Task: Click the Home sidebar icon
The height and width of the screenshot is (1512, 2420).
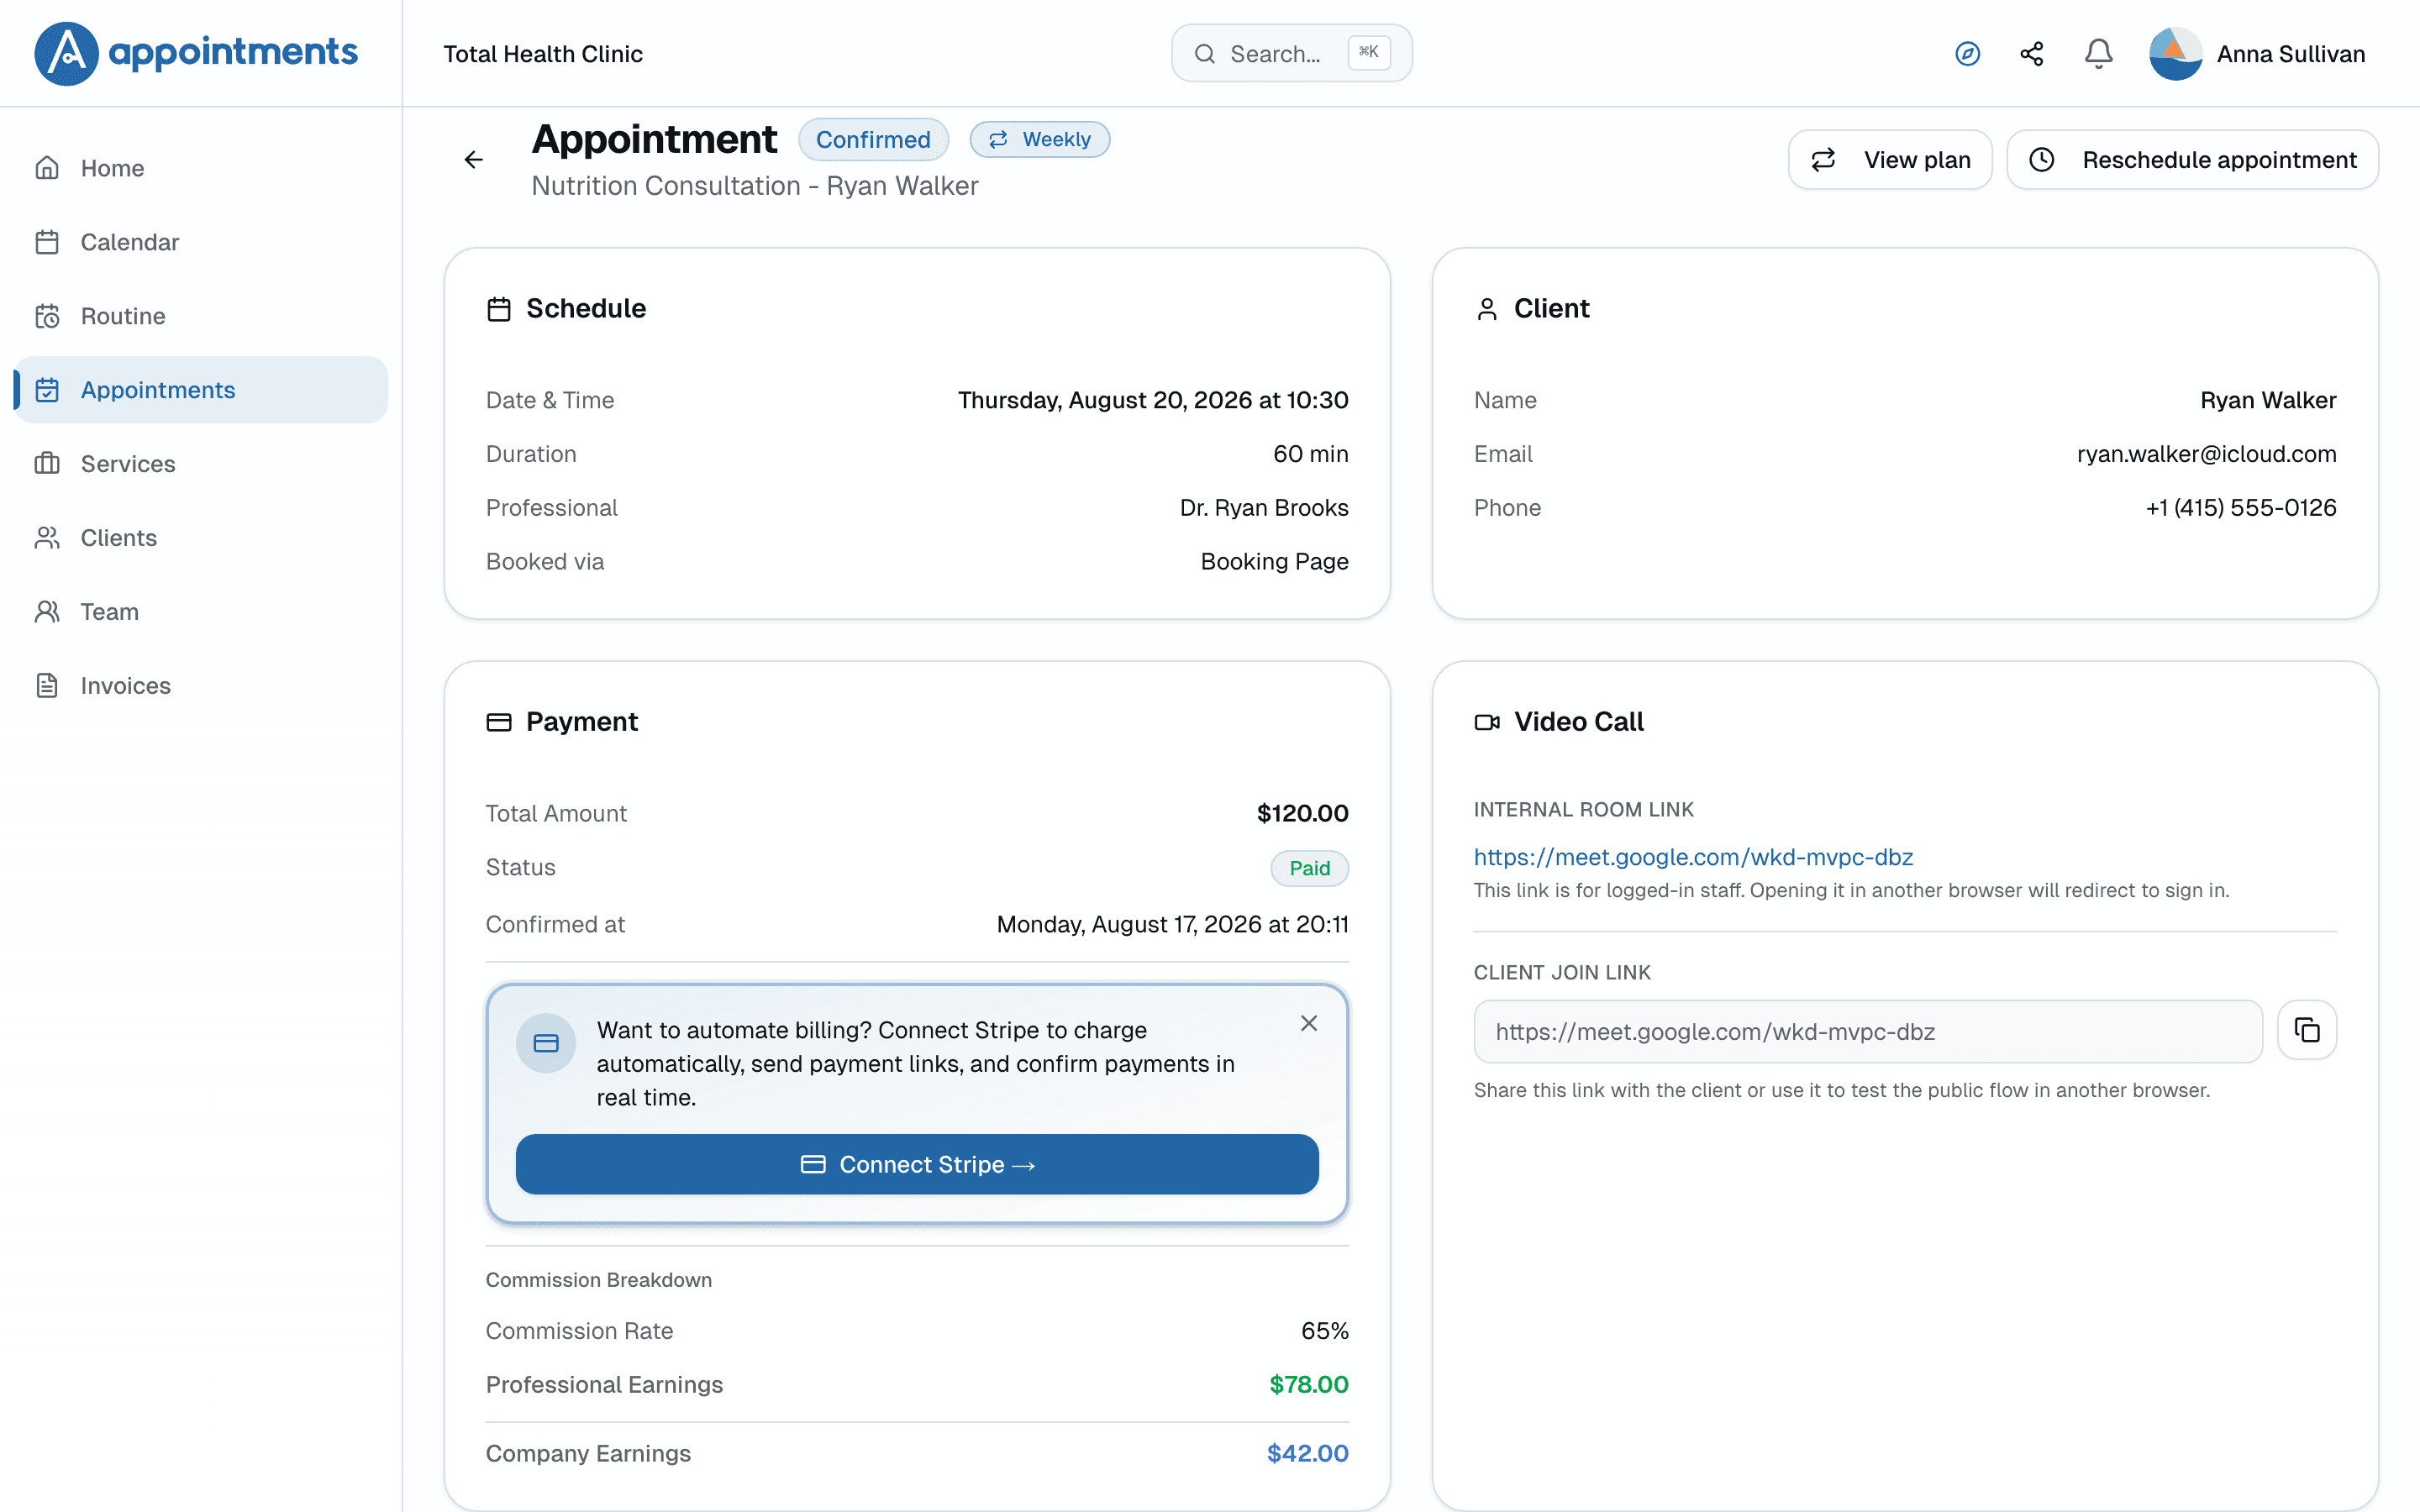Action: pos(47,168)
